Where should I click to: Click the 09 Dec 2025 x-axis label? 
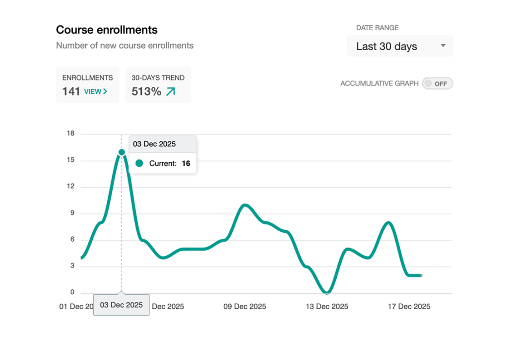pos(245,306)
